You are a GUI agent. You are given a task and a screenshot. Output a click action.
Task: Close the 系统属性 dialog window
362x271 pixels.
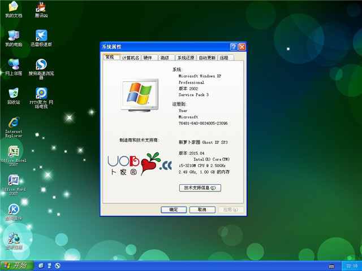click(242, 47)
